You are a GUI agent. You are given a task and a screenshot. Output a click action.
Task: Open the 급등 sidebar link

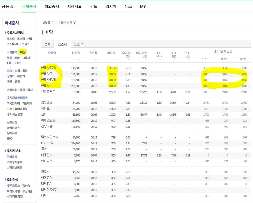[x=9, y=82]
